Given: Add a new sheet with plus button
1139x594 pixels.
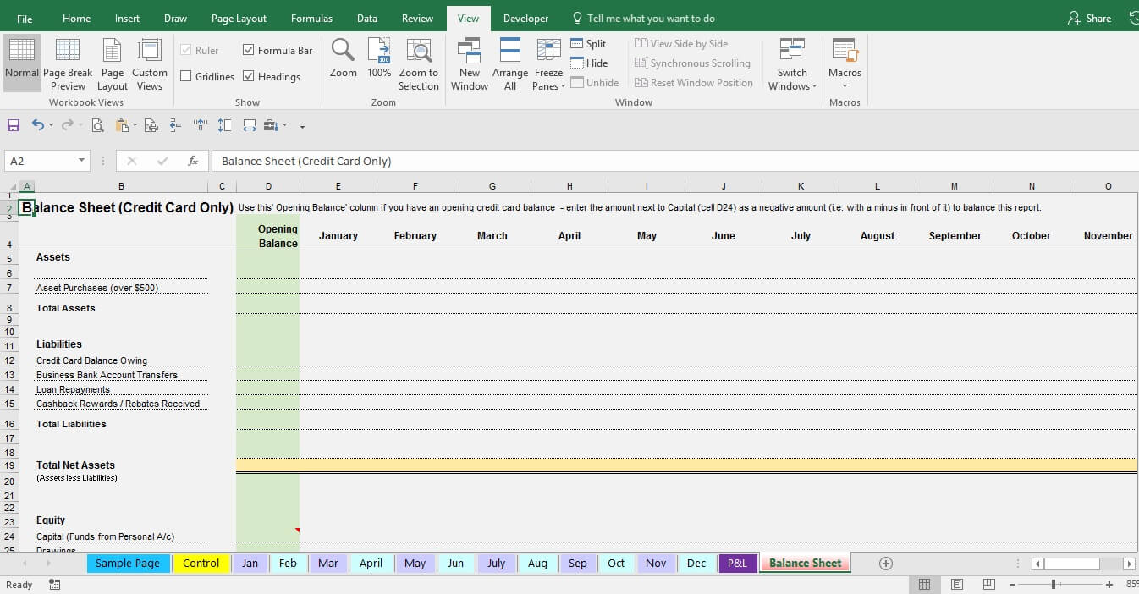Looking at the screenshot, I should [x=886, y=563].
